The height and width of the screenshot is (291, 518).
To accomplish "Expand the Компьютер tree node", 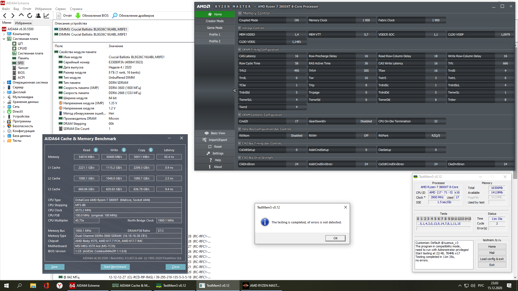I will pyautogui.click(x=4, y=34).
